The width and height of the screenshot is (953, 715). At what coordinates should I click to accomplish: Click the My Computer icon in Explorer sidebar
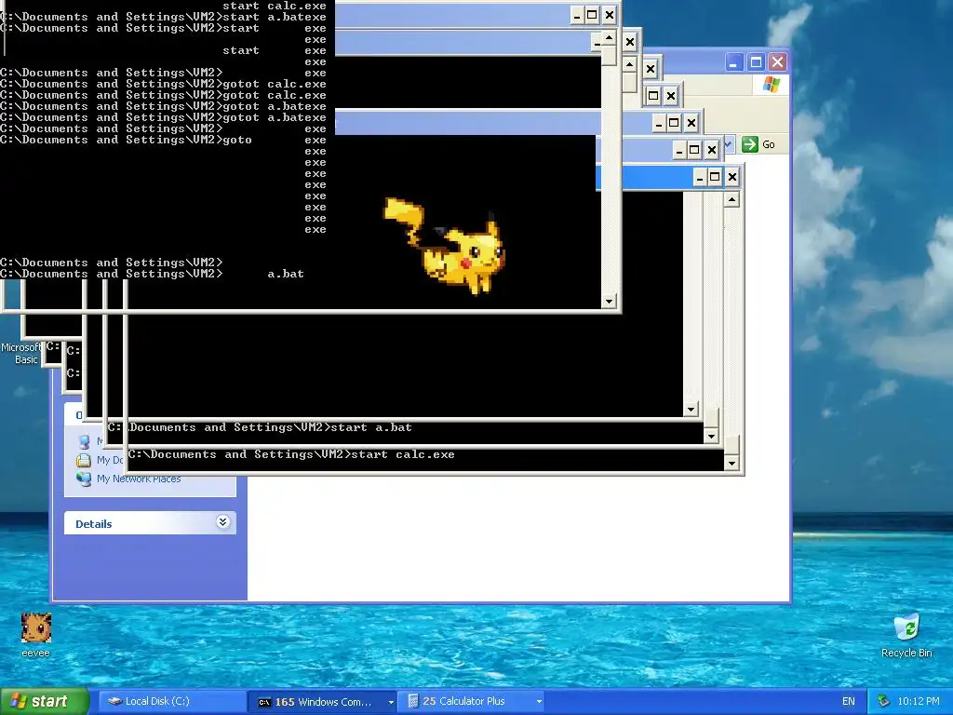click(x=84, y=442)
